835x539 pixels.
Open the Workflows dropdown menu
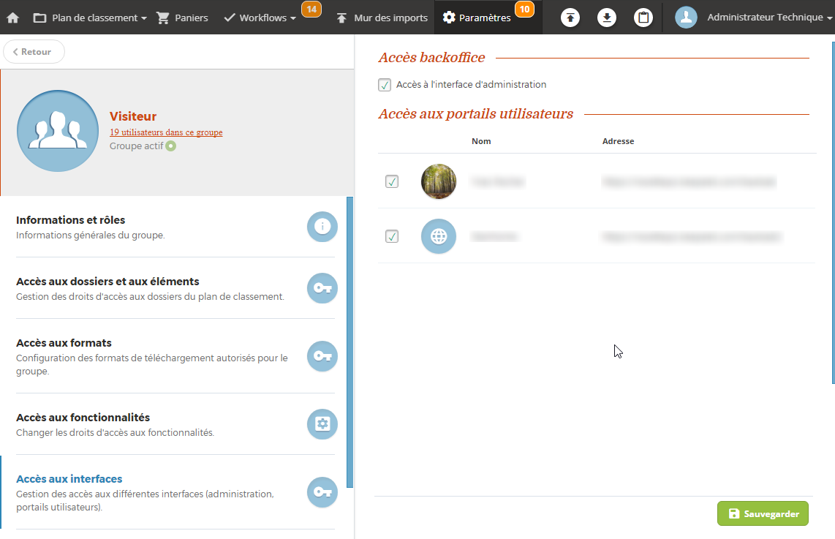pos(260,18)
